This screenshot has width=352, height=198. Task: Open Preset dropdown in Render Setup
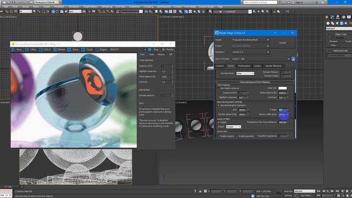coord(251,46)
